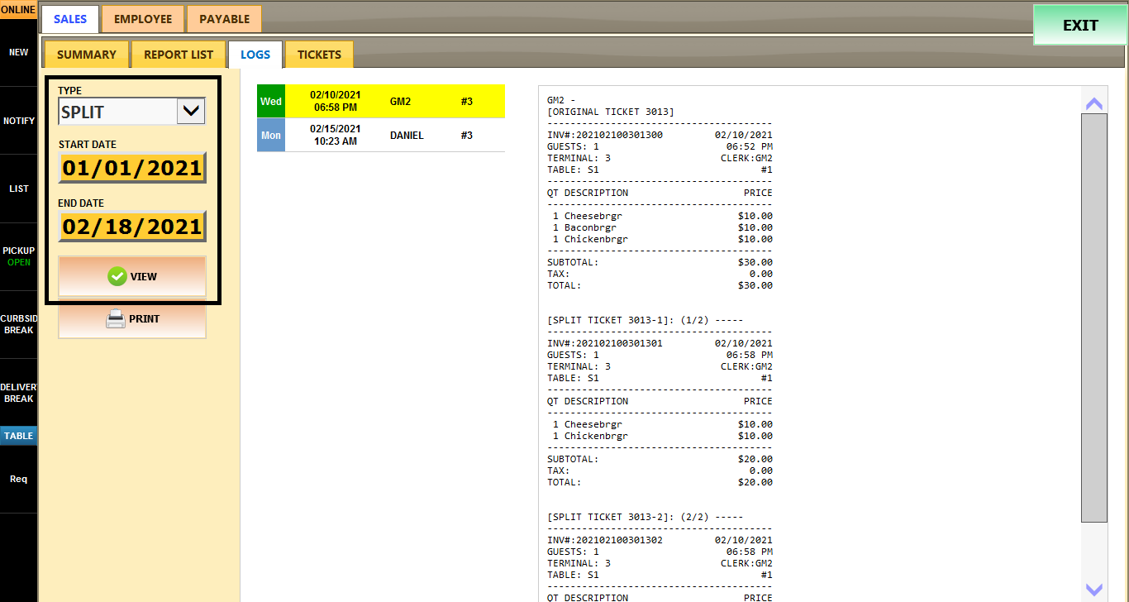Click the ONLINE status indicator
The width and height of the screenshot is (1129, 602).
[x=18, y=10]
